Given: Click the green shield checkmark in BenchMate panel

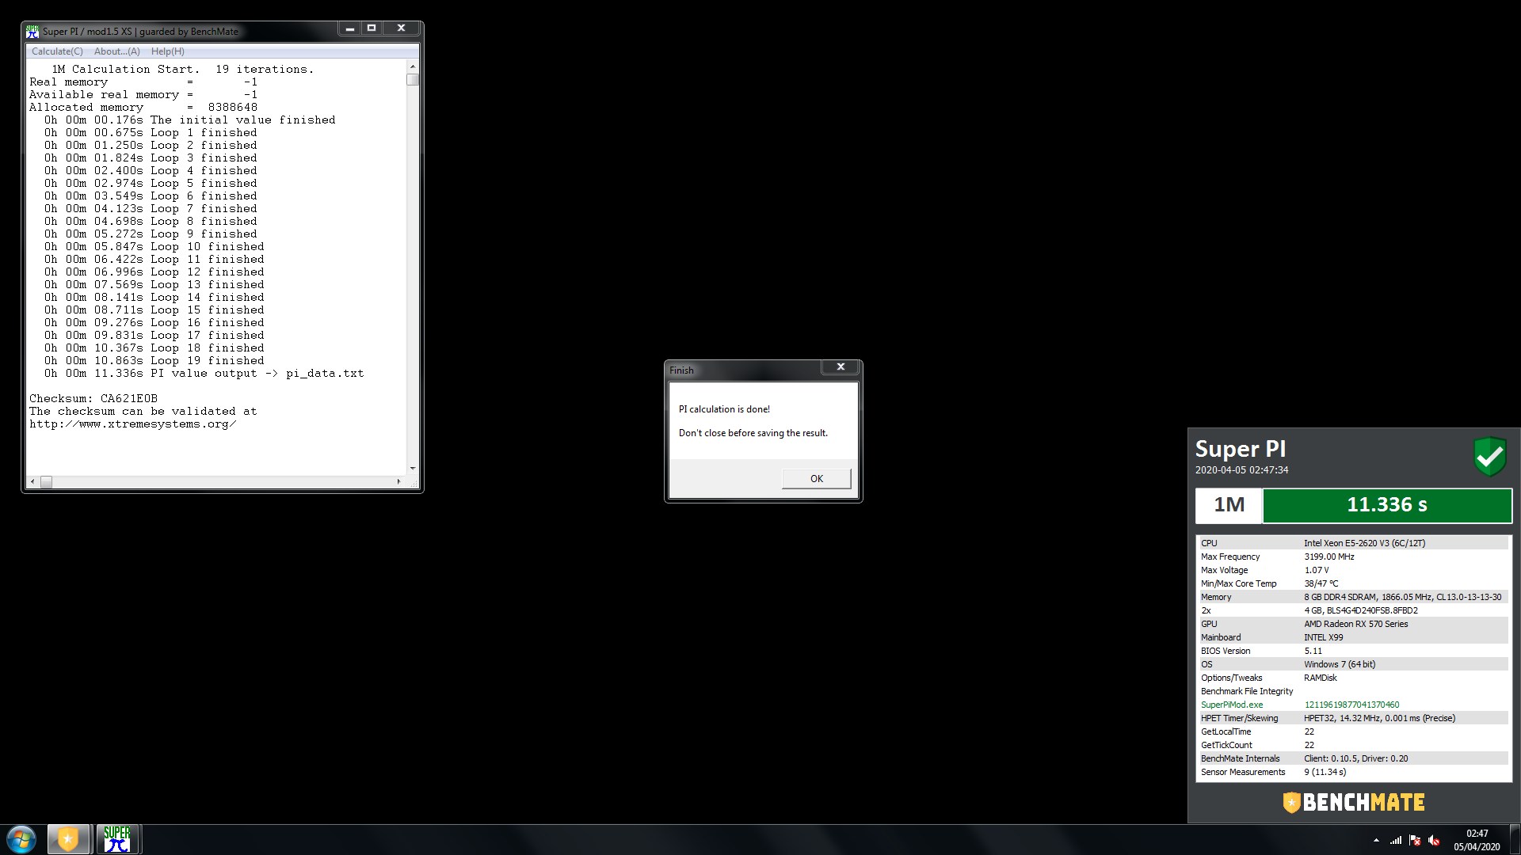Looking at the screenshot, I should click(1489, 457).
